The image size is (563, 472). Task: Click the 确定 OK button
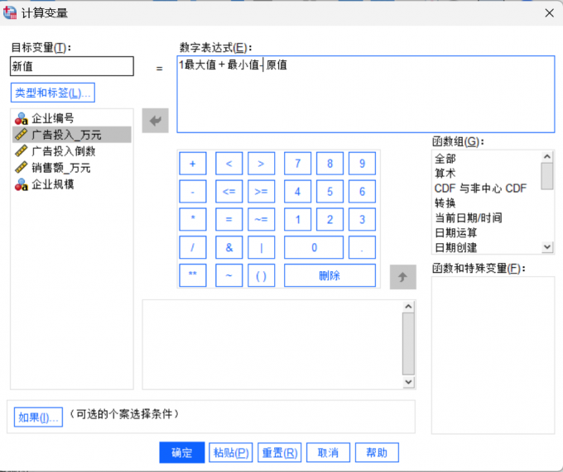pyautogui.click(x=182, y=453)
